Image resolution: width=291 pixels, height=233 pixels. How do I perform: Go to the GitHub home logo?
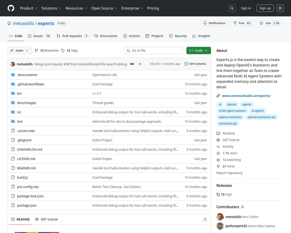pos(11,8)
